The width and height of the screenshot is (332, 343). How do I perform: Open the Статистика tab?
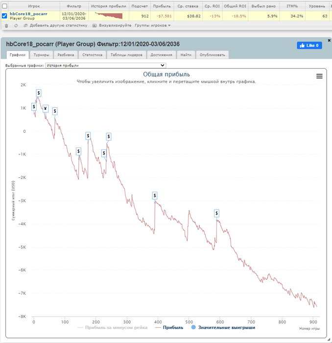click(x=92, y=55)
